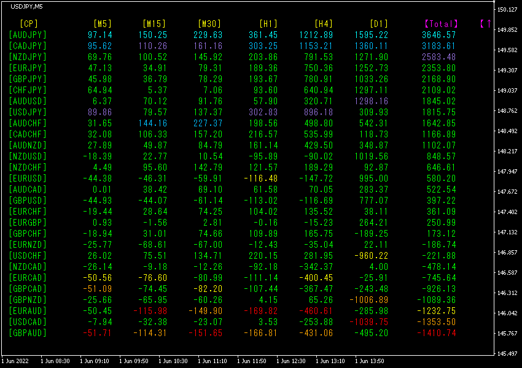Click the 1 Jun 13:50 time label
Viewport: 522px width, 368px height.
pyautogui.click(x=370, y=361)
